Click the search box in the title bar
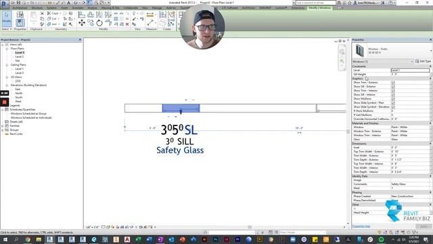Image resolution: width=433 pixels, height=244 pixels. [x=316, y=3]
